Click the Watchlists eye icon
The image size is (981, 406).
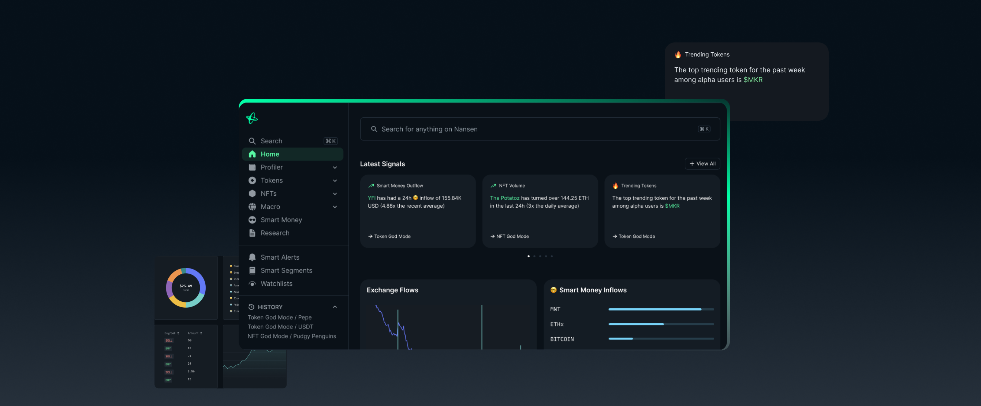click(253, 283)
